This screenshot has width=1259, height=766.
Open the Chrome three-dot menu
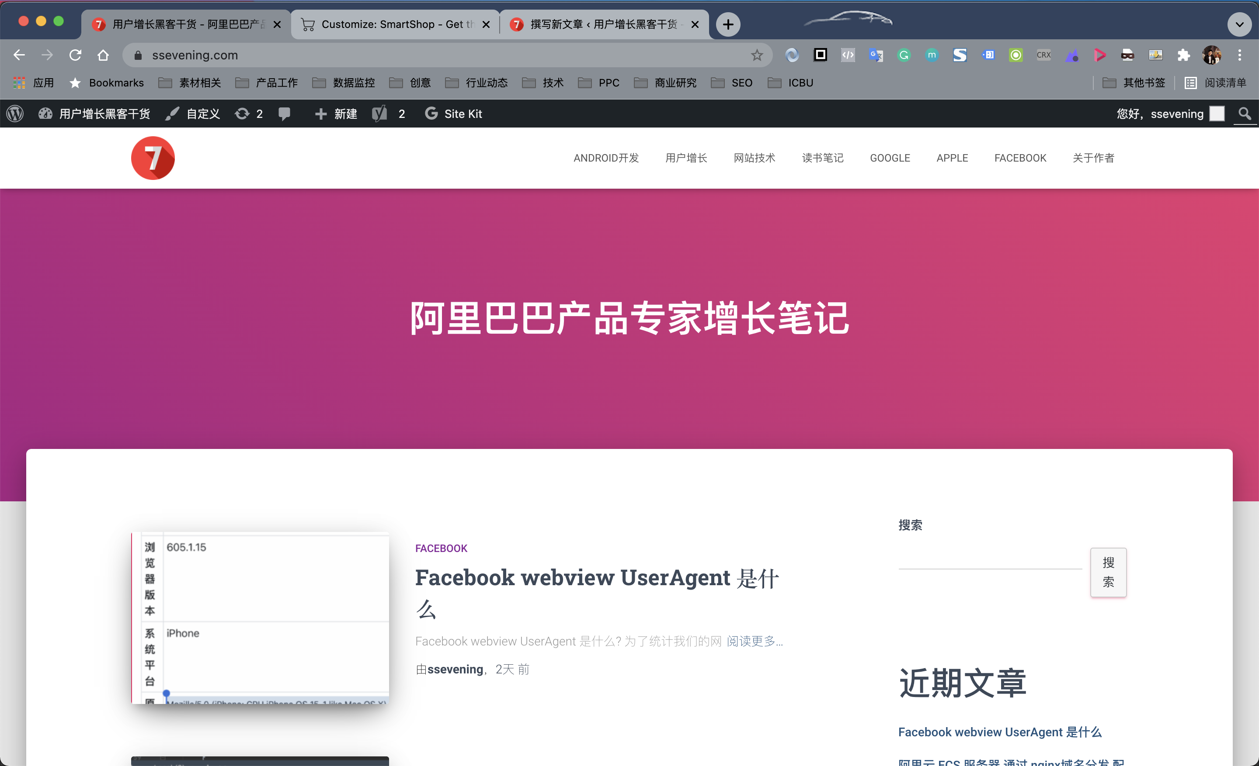pos(1240,55)
